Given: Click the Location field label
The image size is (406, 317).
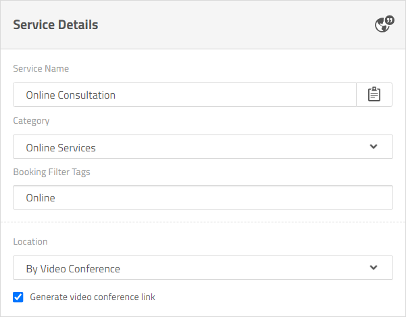Looking at the screenshot, I should 30,241.
